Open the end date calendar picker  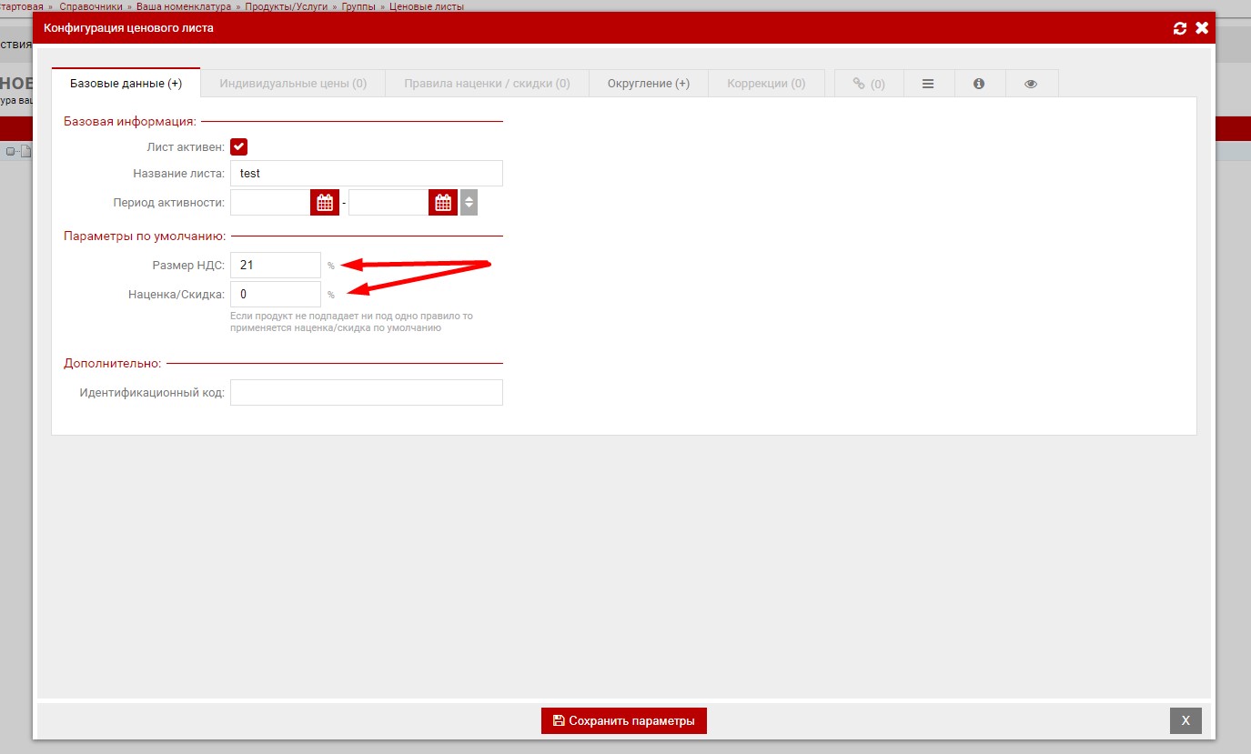click(443, 203)
